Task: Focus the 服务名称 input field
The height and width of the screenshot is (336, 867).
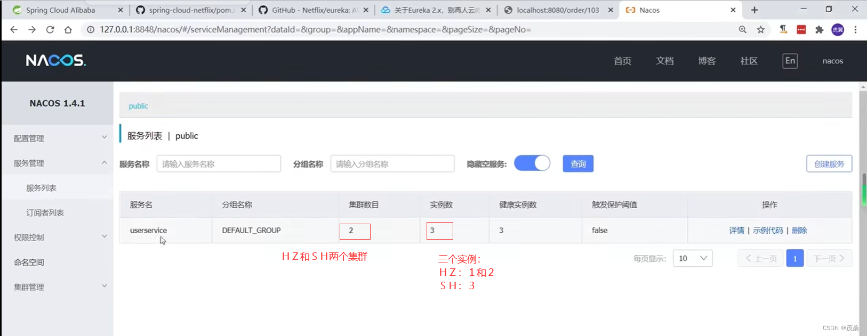Action: pyautogui.click(x=219, y=163)
